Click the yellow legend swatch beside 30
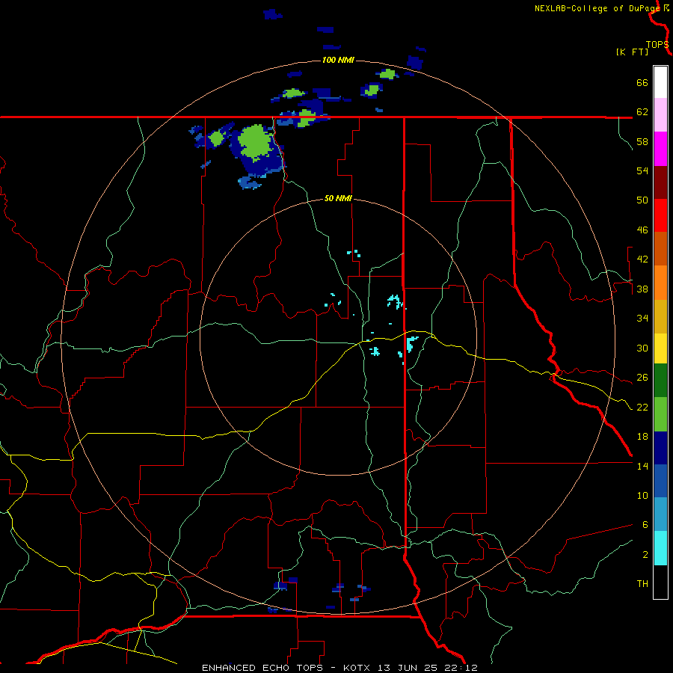The width and height of the screenshot is (673, 673). 660,348
